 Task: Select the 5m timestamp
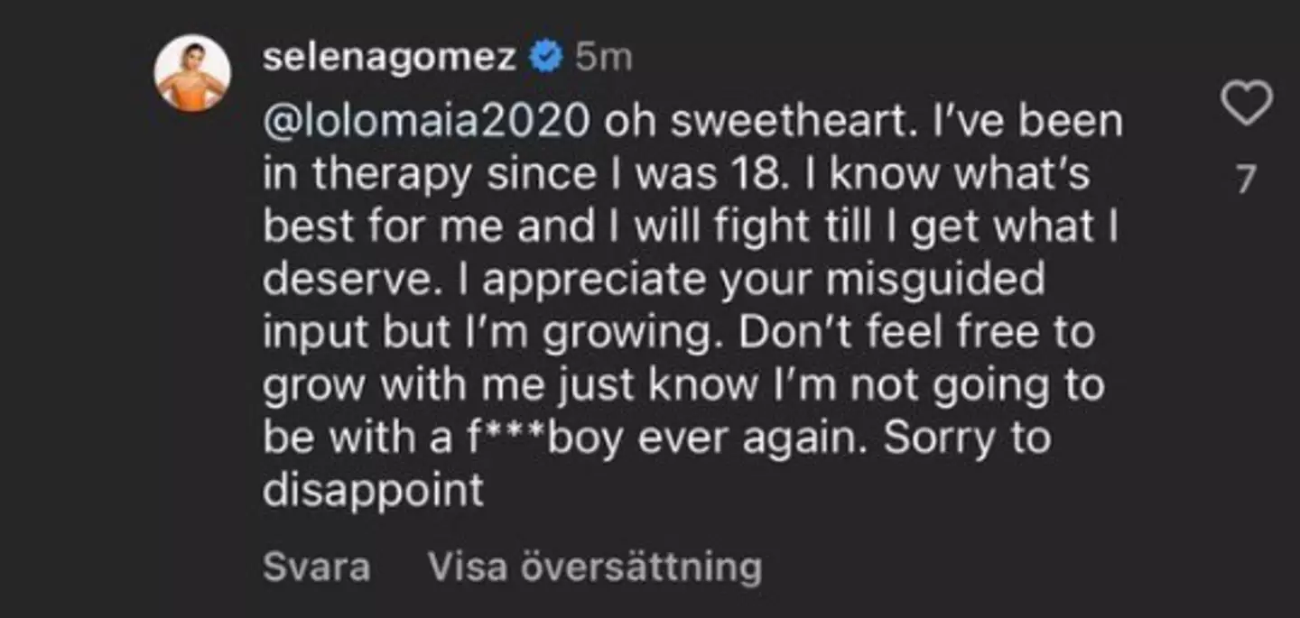click(x=603, y=56)
